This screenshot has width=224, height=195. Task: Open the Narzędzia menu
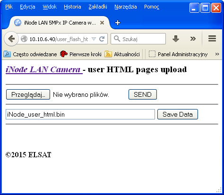[x=126, y=7]
